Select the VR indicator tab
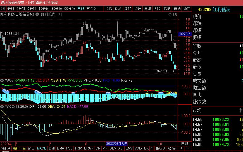 pyautogui.click(x=105, y=148)
